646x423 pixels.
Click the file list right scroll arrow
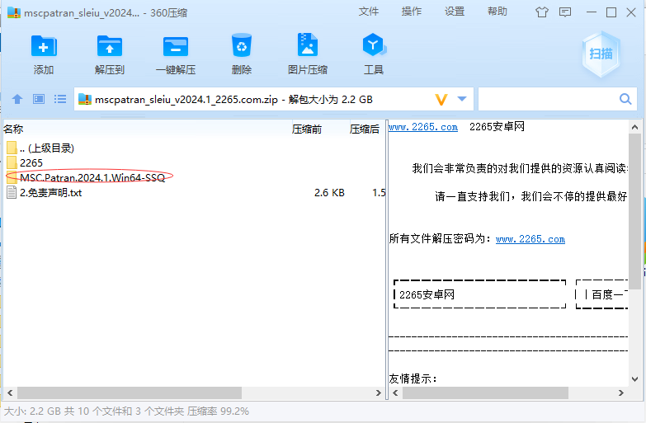(x=378, y=393)
